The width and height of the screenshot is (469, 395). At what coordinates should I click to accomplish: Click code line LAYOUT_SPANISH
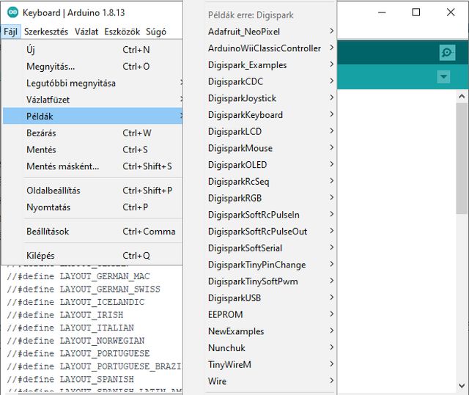(x=70, y=379)
